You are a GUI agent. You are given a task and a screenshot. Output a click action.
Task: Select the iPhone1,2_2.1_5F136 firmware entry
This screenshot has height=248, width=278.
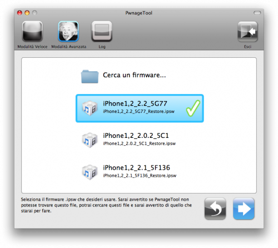140,172
